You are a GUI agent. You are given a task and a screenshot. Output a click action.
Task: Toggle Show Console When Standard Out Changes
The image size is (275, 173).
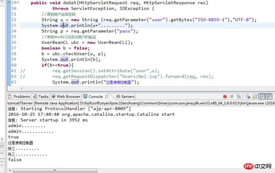point(262,96)
